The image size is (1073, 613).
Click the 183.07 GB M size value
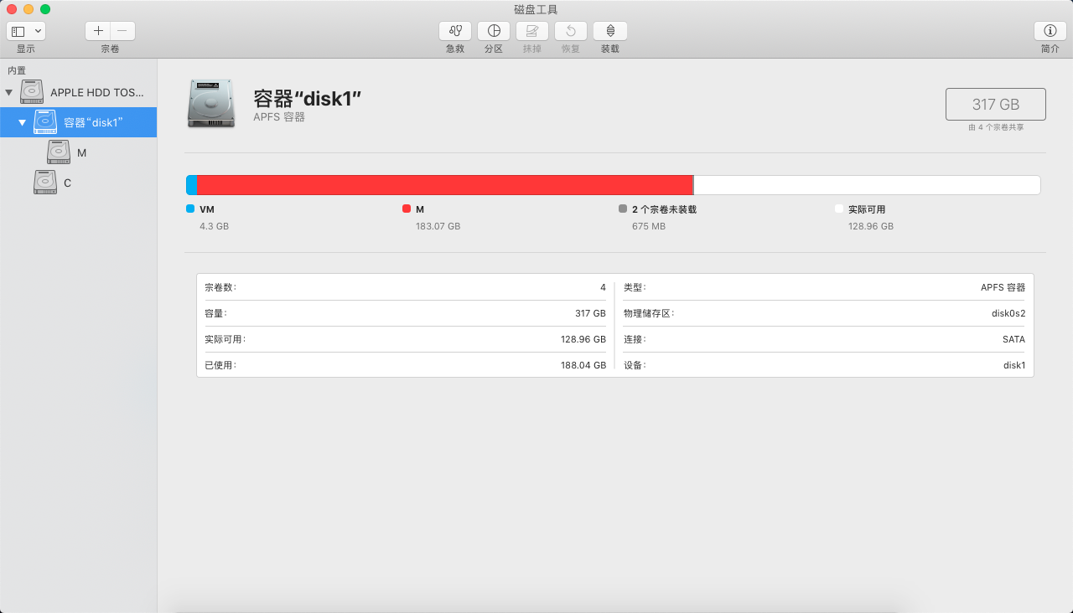[x=438, y=226]
